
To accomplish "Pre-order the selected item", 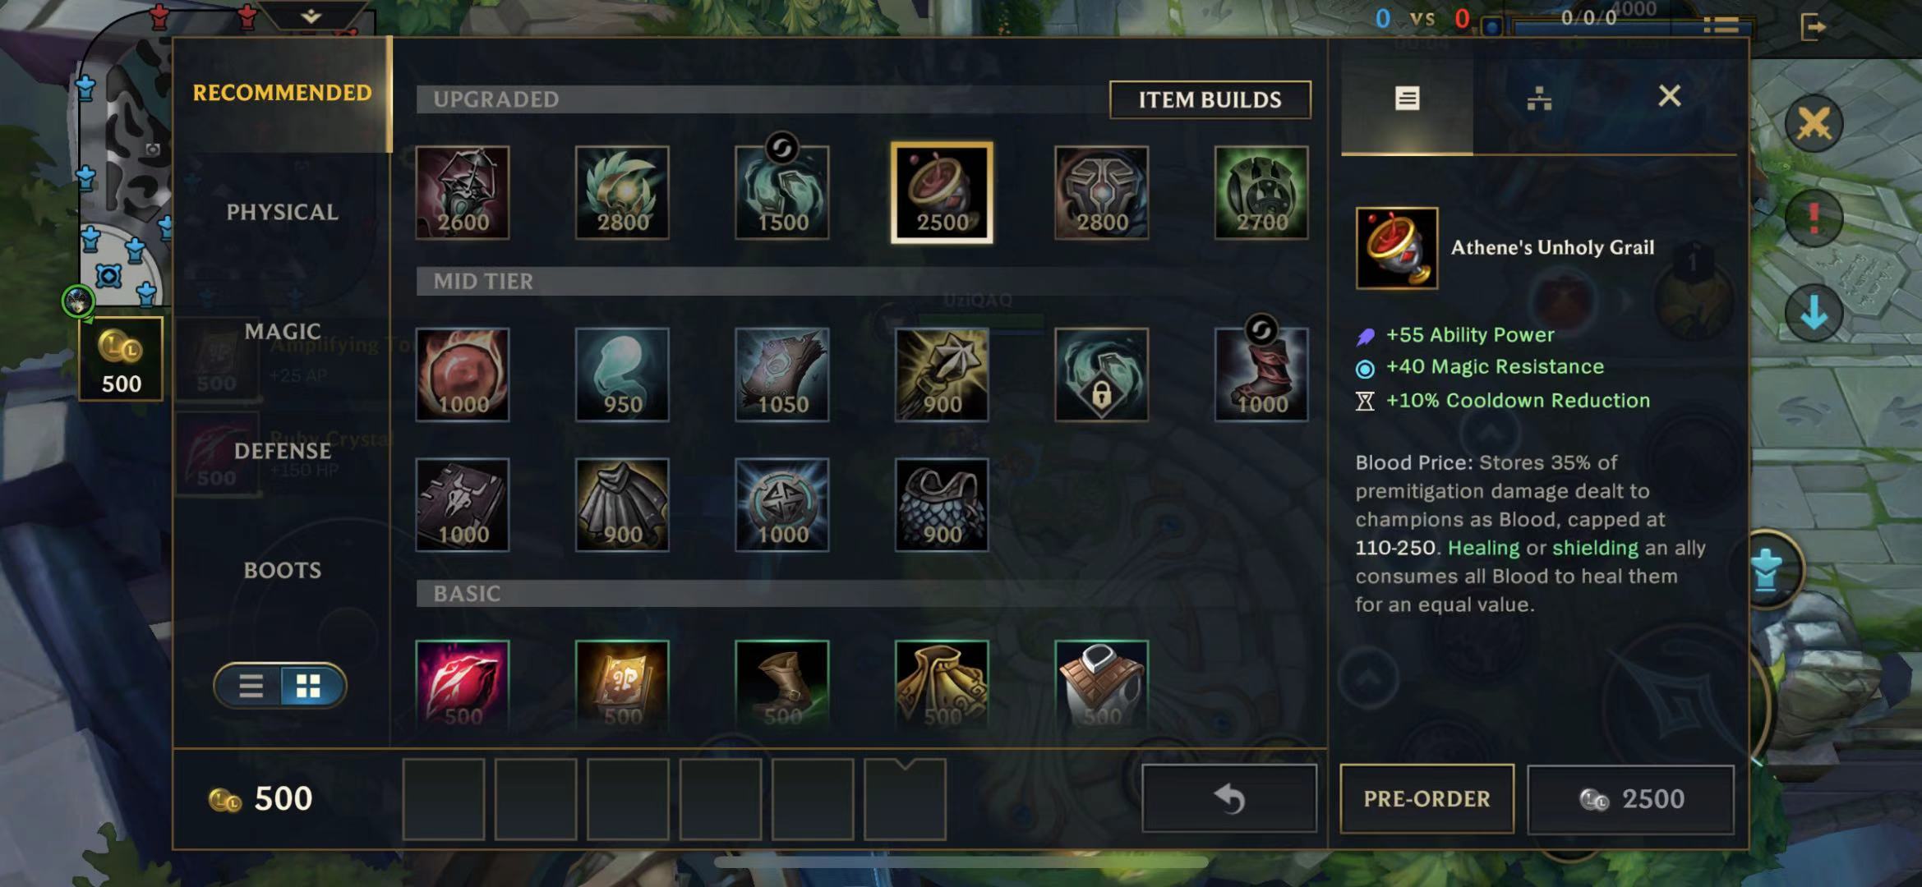I will (x=1427, y=798).
